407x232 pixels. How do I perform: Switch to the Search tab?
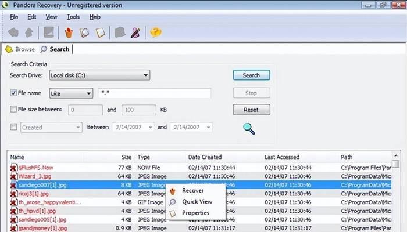55,49
